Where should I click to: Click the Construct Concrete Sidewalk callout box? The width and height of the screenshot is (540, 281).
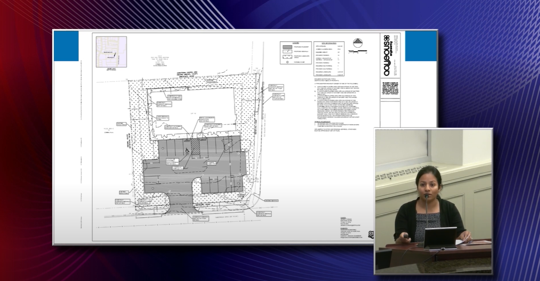point(122,201)
